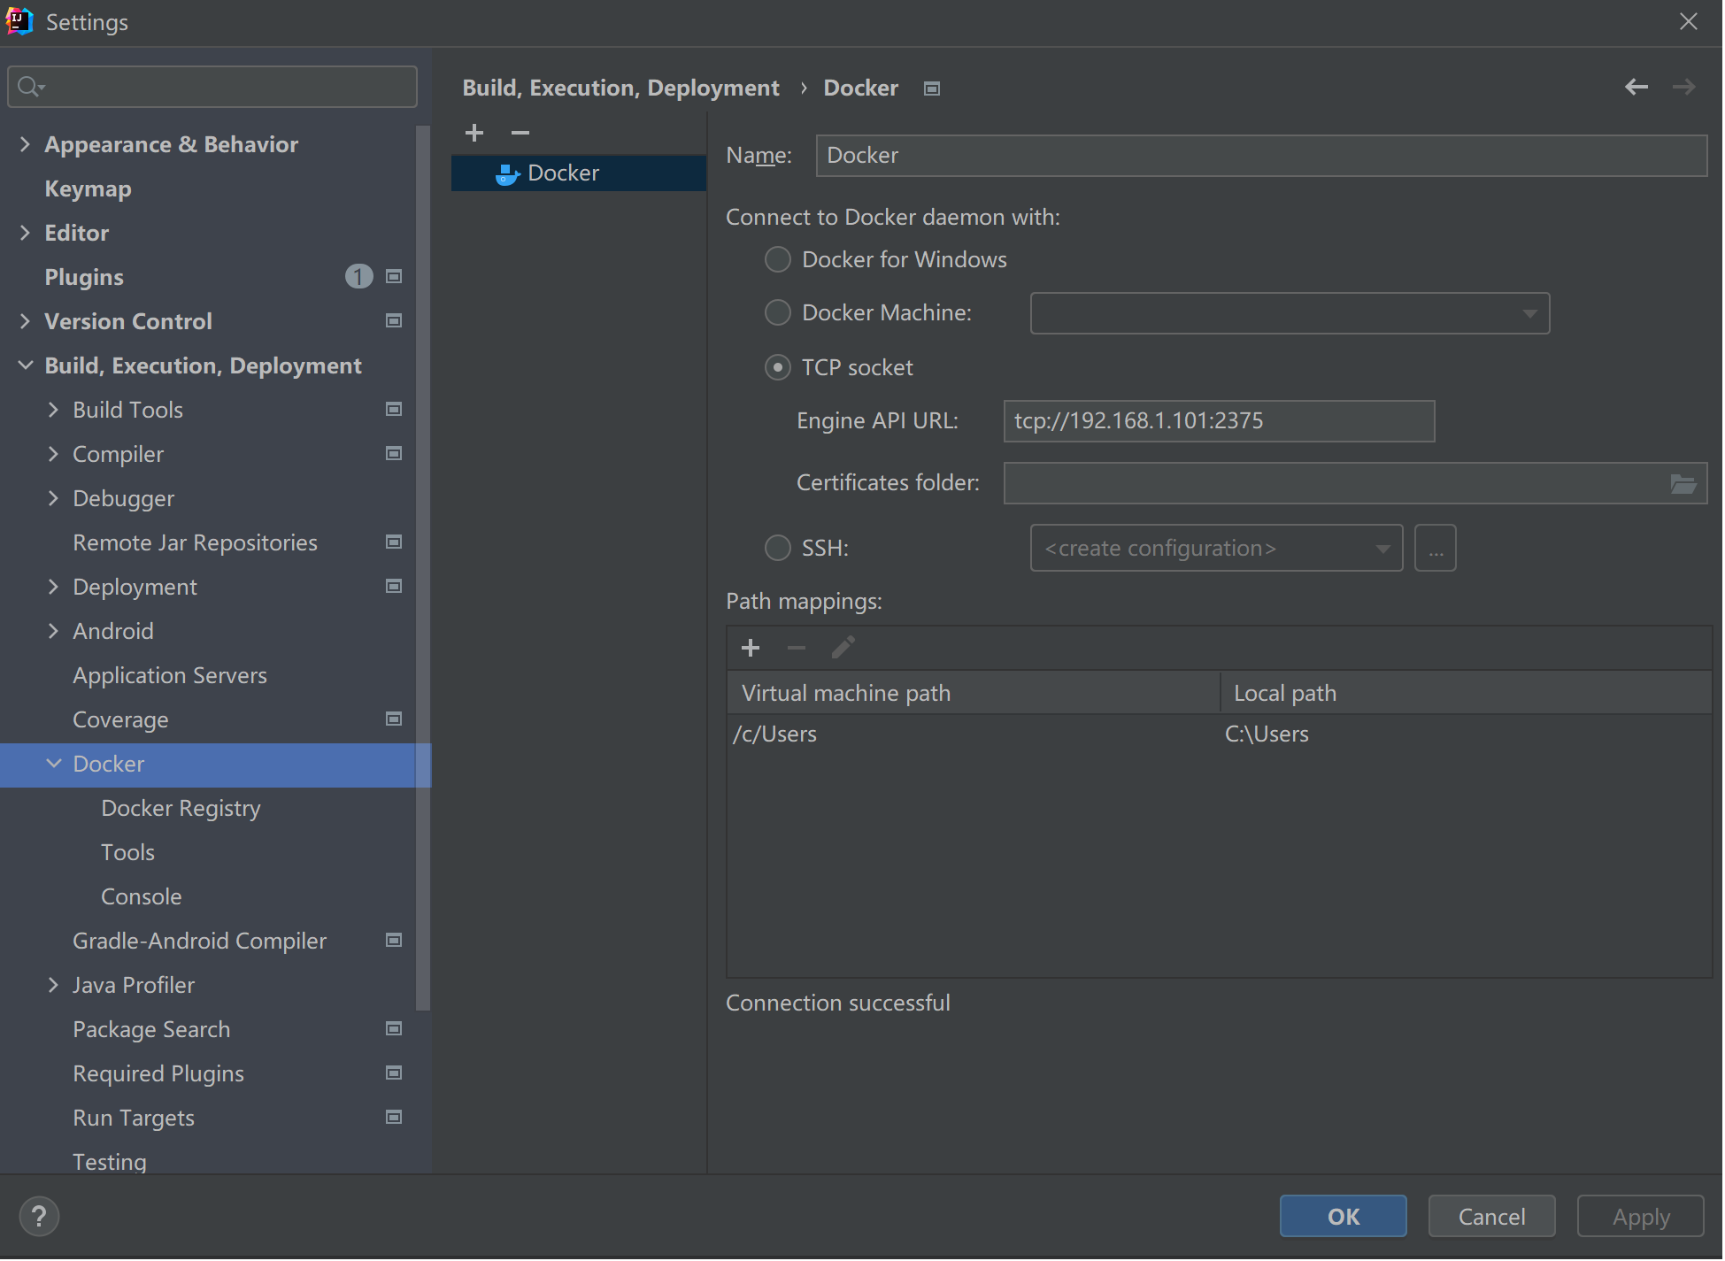Open the Docker Registry settings page
This screenshot has height=1261, width=1725.
click(x=181, y=809)
